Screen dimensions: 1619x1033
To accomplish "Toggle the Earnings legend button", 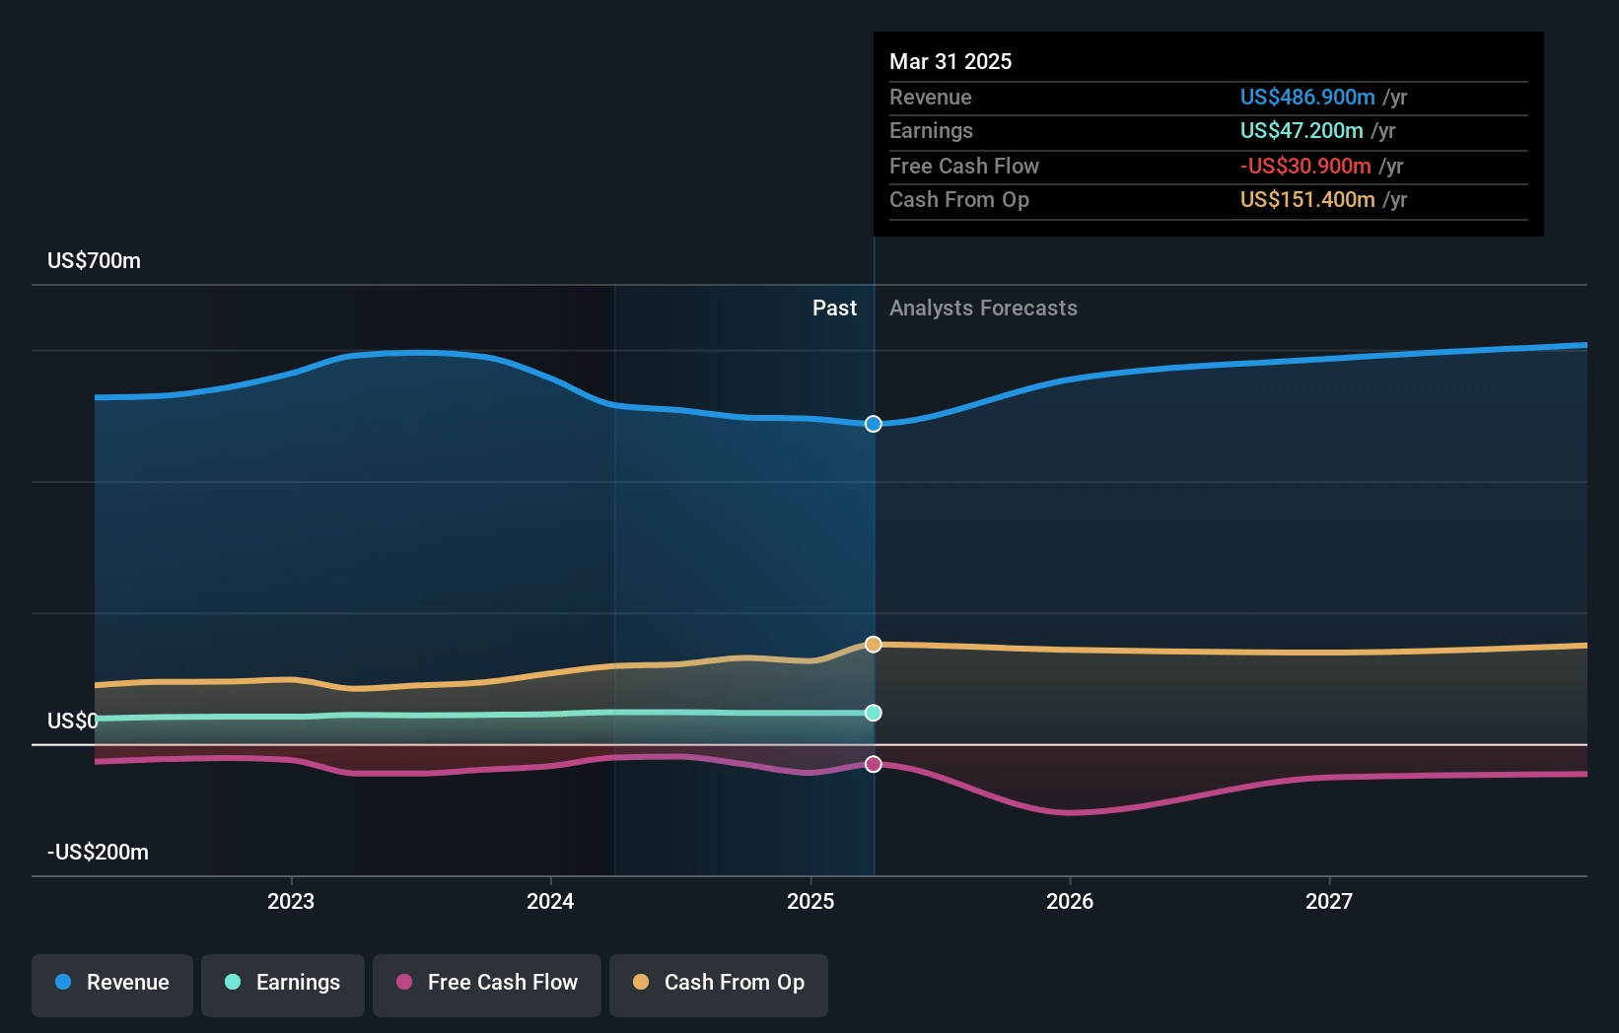I will pyautogui.click(x=283, y=985).
